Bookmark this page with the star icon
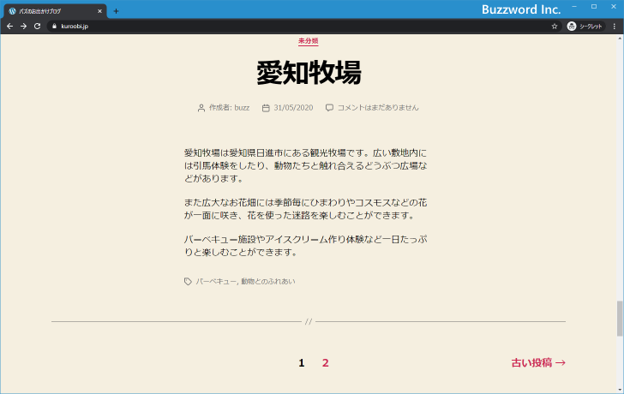 555,27
